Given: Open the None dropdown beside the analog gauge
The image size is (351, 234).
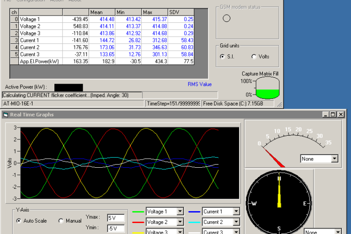Looking at the screenshot, I should coord(335,159).
